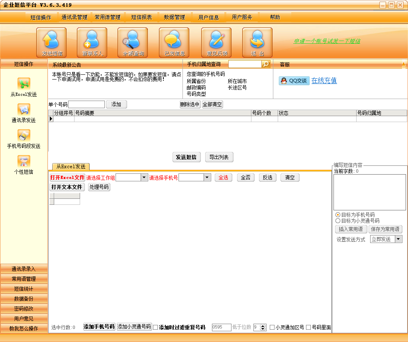This screenshot has width=408, height=342.
Task: Open 用户意见 sidebar section
Action: [24, 319]
